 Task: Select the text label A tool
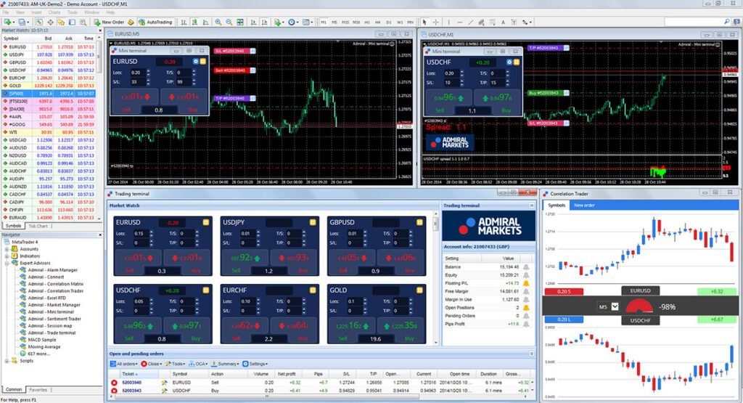[x=503, y=22]
